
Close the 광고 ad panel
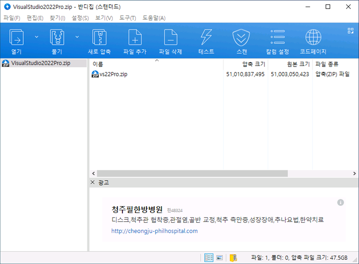[93, 182]
